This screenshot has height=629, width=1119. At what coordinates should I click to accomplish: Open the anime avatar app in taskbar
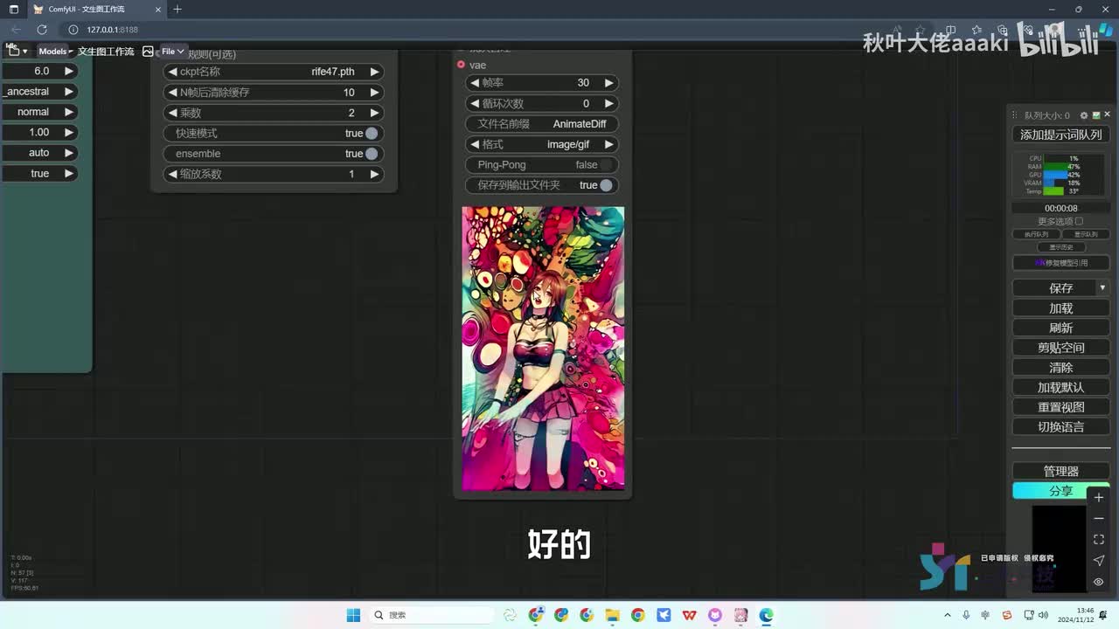(740, 615)
